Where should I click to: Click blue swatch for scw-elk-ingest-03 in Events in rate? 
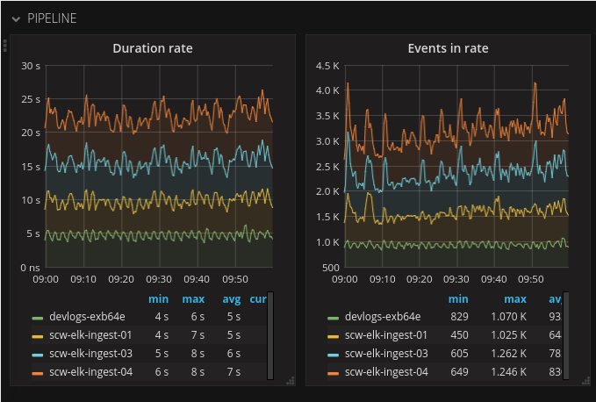coord(333,355)
